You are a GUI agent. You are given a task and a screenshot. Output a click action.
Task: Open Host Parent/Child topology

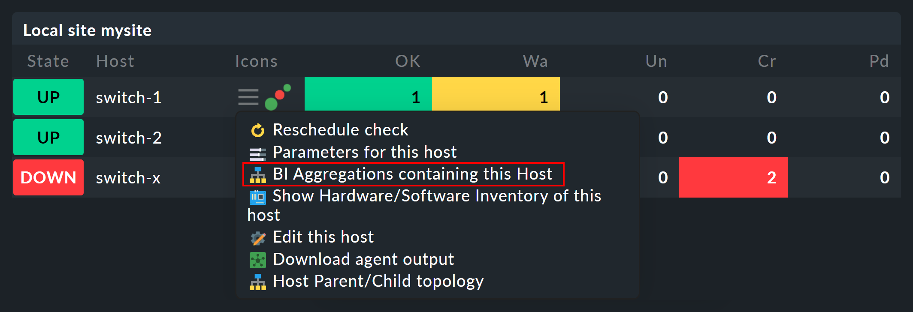tap(378, 281)
